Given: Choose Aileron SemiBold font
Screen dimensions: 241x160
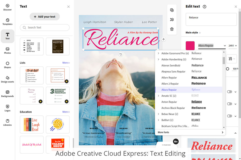Looking at the screenshot, I should [x=189, y=65].
